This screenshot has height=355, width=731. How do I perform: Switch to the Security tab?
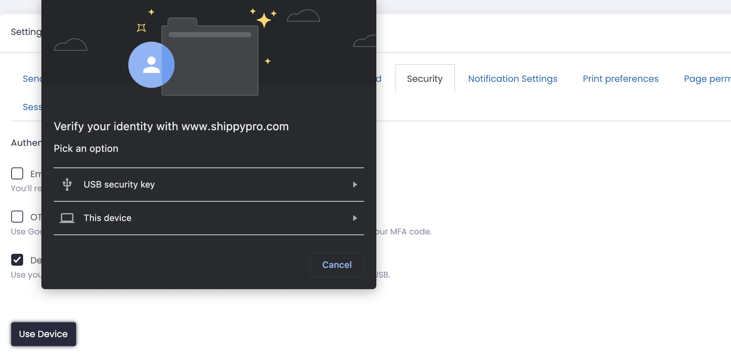pos(425,79)
